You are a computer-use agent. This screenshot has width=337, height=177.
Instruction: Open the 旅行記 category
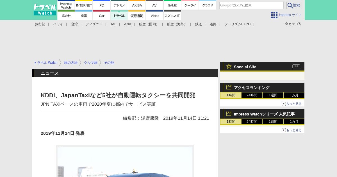click(x=40, y=24)
